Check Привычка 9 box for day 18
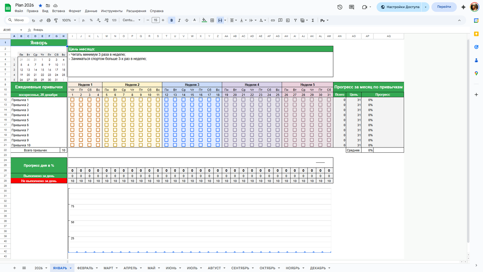This screenshot has width=483, height=272. tap(218, 140)
